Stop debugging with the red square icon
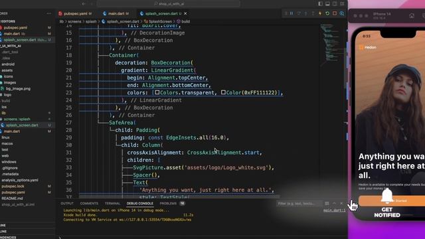The width and height of the screenshot is (425, 239). point(335,13)
